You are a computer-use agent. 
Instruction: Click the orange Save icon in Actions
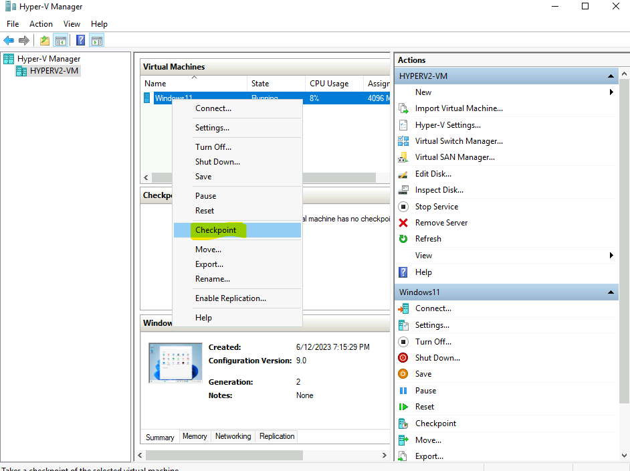click(x=403, y=374)
